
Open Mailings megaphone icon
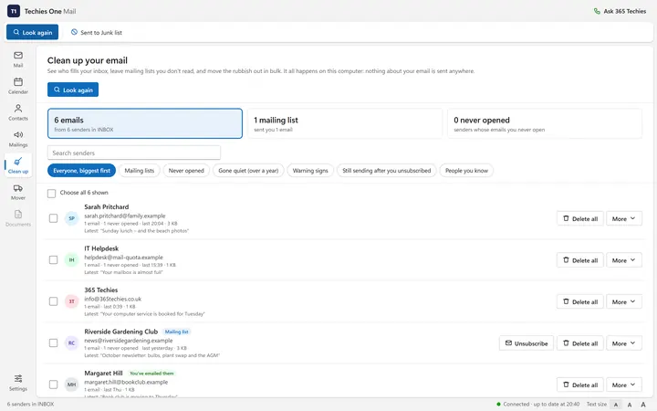(x=18, y=139)
